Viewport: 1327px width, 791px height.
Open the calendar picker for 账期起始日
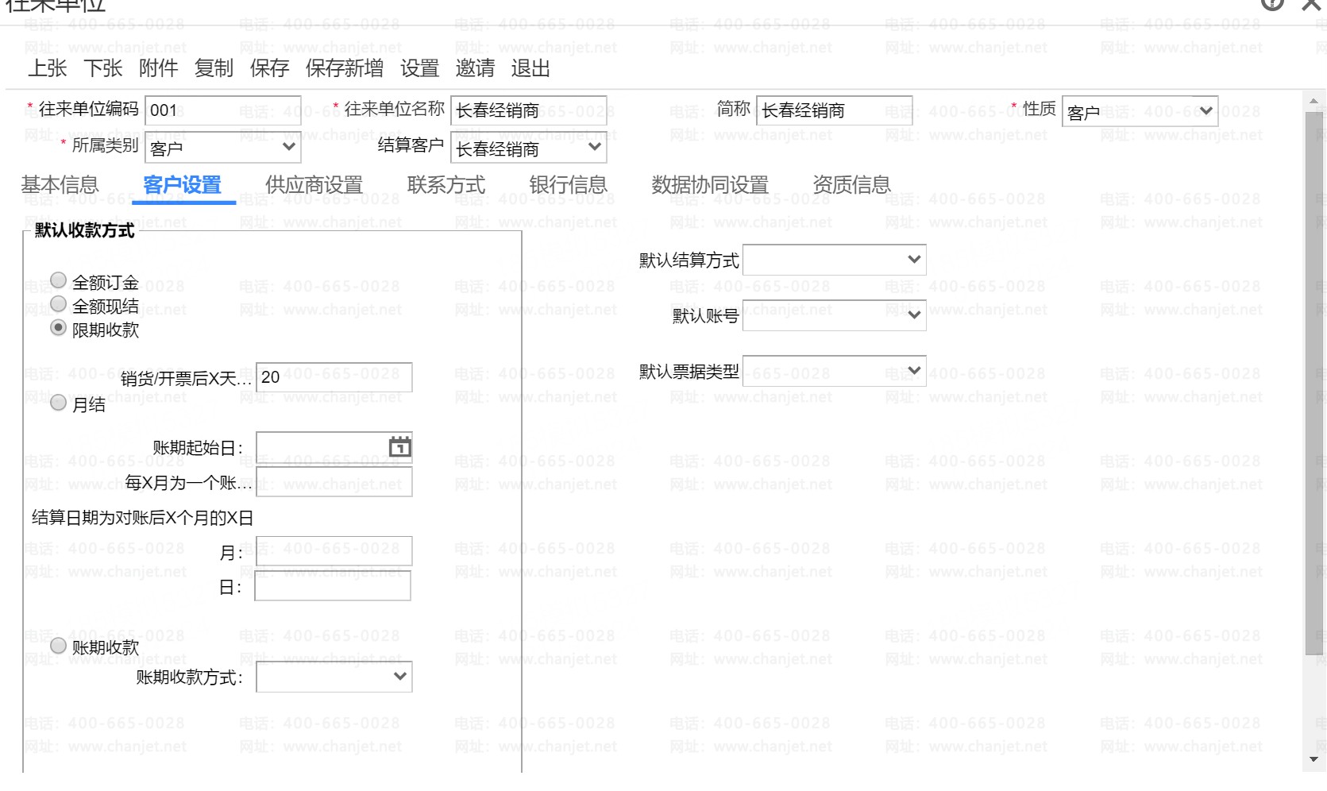tap(400, 447)
